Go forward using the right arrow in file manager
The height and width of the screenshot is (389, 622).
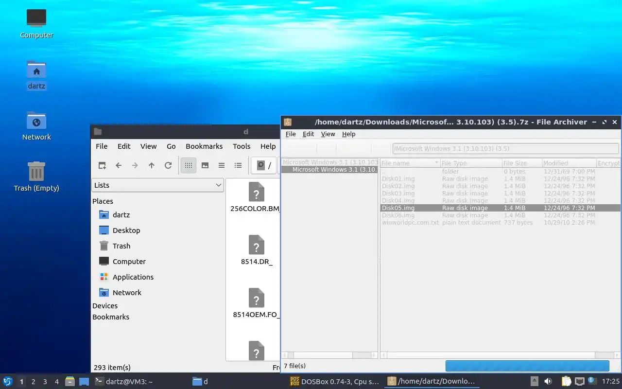coord(135,165)
